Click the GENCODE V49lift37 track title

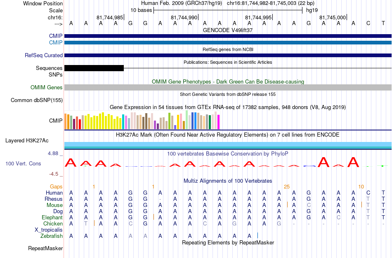pyautogui.click(x=228, y=30)
